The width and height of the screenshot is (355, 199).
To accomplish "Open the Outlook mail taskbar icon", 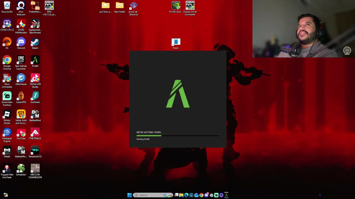I will [196, 195].
